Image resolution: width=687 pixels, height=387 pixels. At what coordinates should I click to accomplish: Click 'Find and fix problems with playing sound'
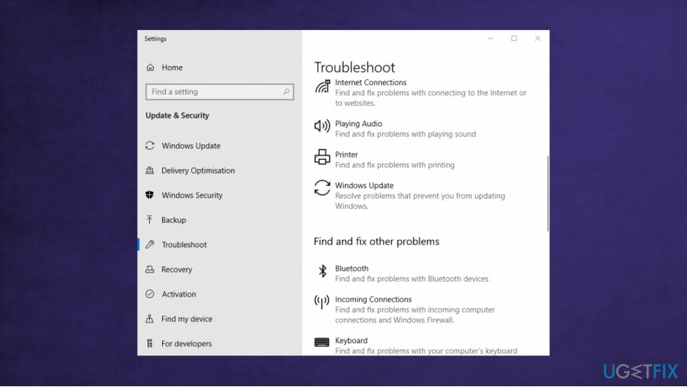pos(405,134)
